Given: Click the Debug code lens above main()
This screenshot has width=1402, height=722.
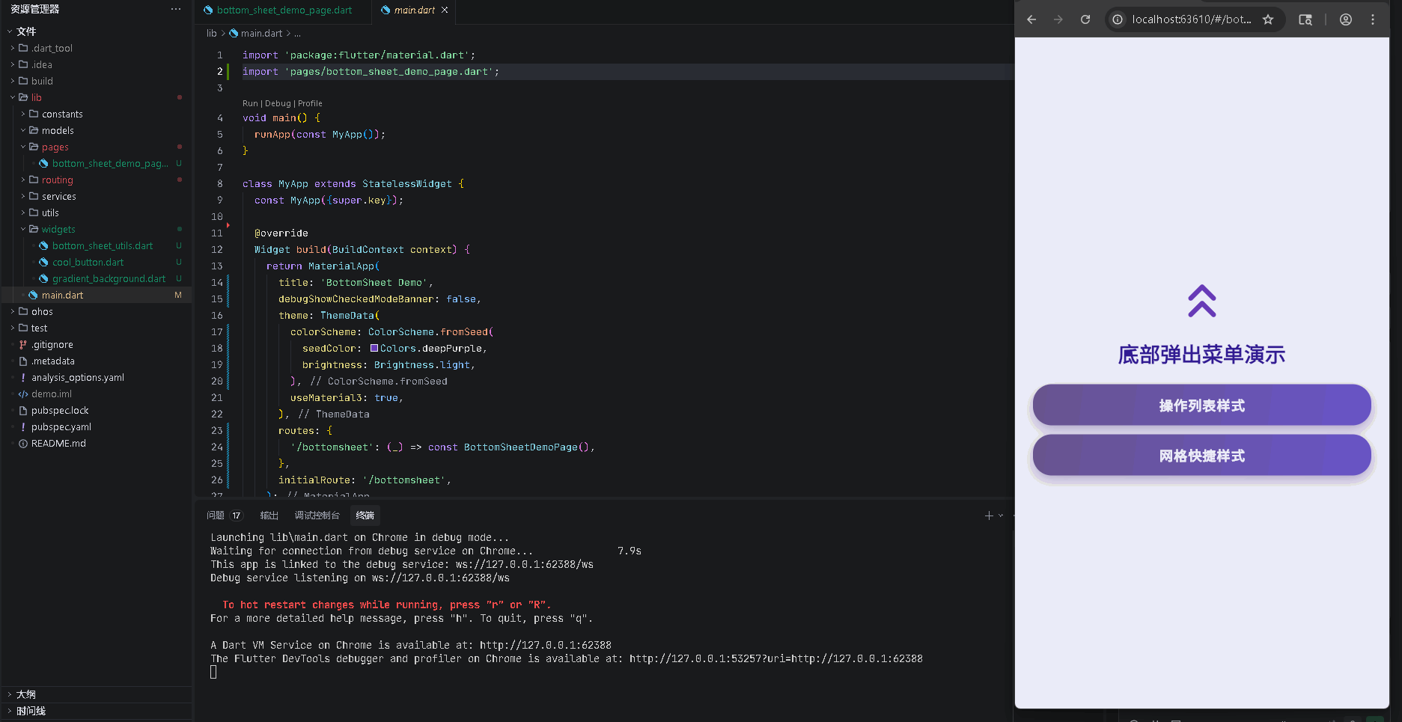Looking at the screenshot, I should click(x=278, y=103).
